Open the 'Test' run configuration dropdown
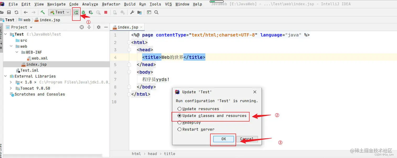Screen dimensions: 397x158 (60, 12)
